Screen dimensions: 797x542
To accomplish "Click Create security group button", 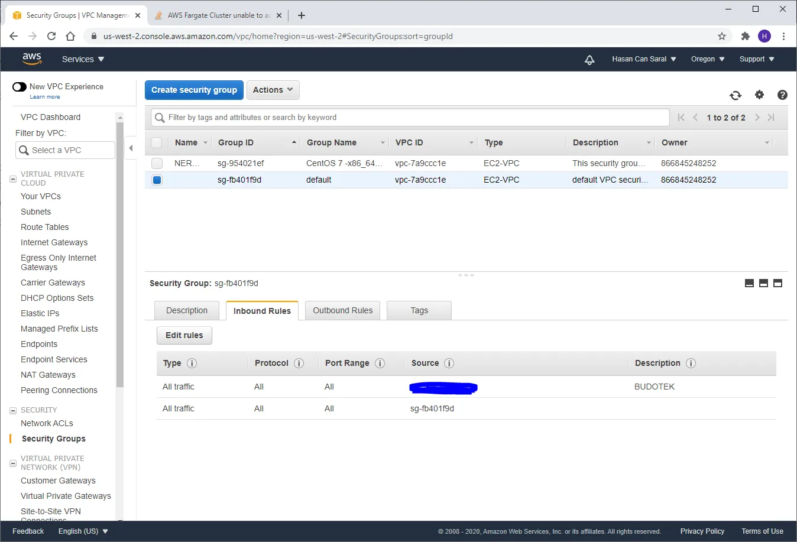I will 194,90.
